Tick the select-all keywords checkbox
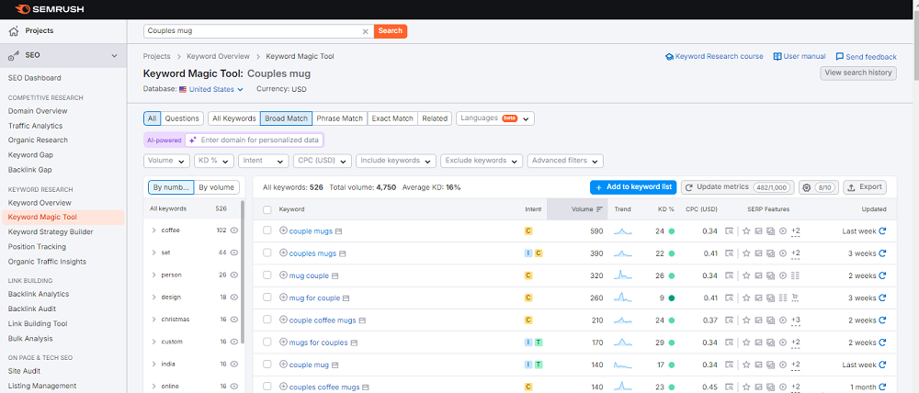This screenshot has width=919, height=393. pyautogui.click(x=267, y=209)
